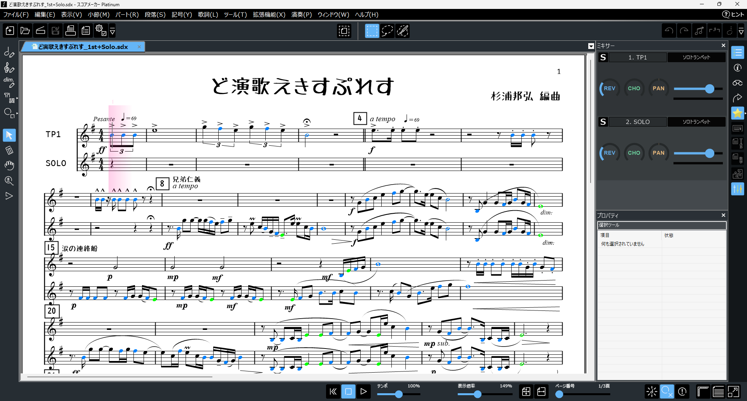The height and width of the screenshot is (401, 747).
Task: Open the ファイル(F) menu
Action: 16,15
